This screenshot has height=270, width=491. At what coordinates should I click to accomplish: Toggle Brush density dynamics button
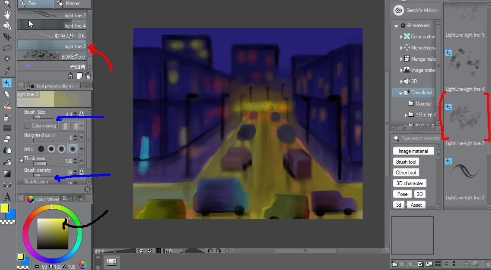(x=81, y=172)
